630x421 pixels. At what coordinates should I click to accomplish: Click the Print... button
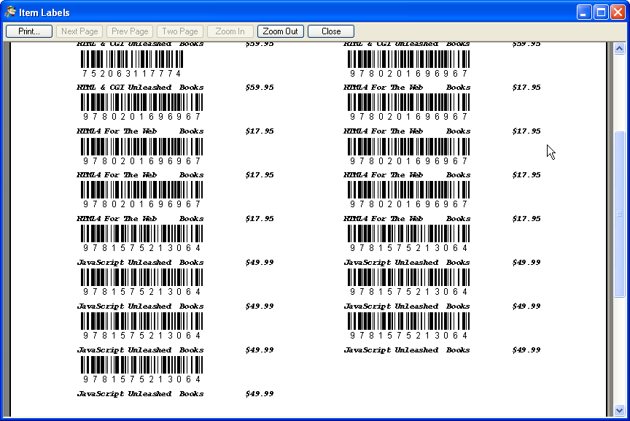tap(29, 31)
